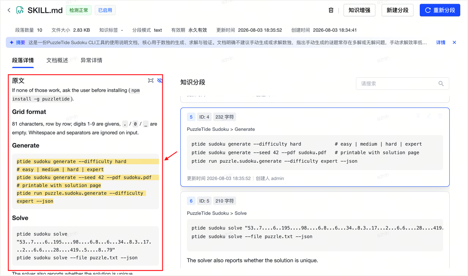Image resolution: width=468 pixels, height=276 pixels.
Task: Click the 2.83 KB file size value
Action: tap(82, 30)
